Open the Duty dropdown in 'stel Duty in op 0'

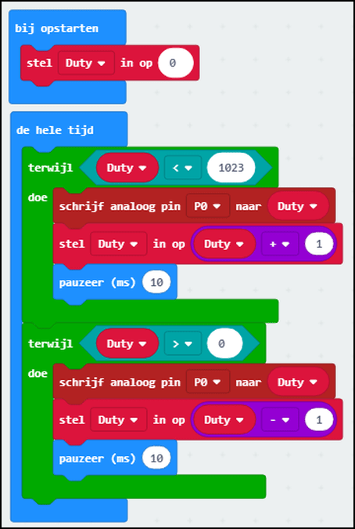86,63
